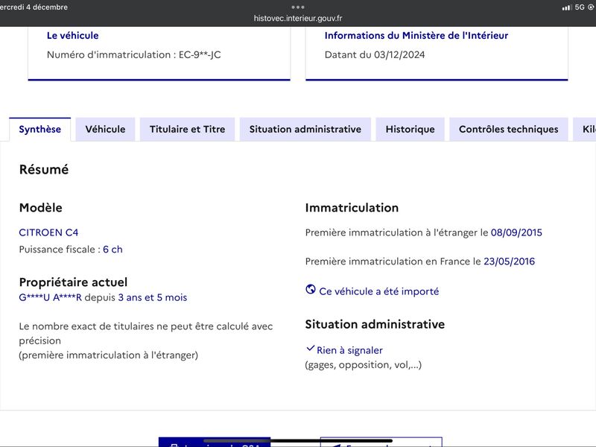The image size is (596, 447).
Task: Click the 'Le véhicule' card heading
Action: [x=72, y=35]
